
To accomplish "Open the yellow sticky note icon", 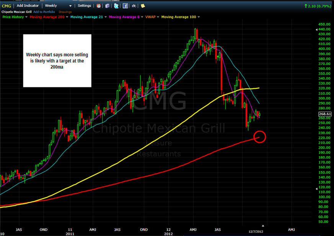I will [143, 6].
